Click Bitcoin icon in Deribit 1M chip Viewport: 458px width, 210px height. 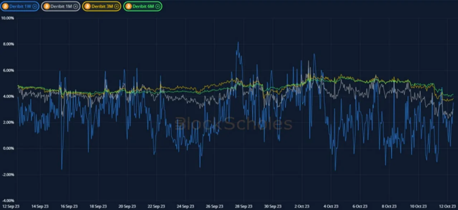tap(46, 6)
